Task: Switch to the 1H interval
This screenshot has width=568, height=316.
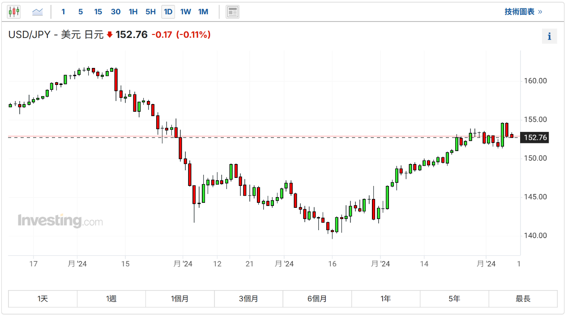Action: click(x=133, y=12)
